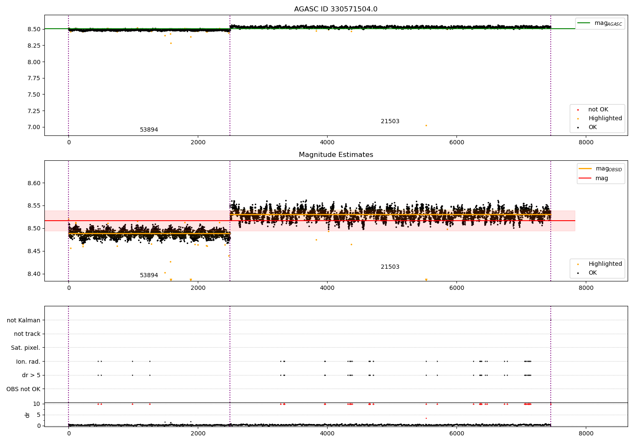Click the 'dr' axis label

(x=27, y=415)
